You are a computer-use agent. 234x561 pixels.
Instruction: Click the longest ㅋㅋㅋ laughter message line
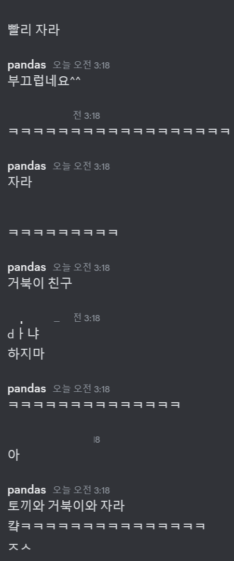point(118,131)
